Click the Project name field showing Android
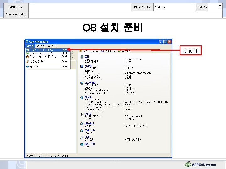 [x=175, y=7]
